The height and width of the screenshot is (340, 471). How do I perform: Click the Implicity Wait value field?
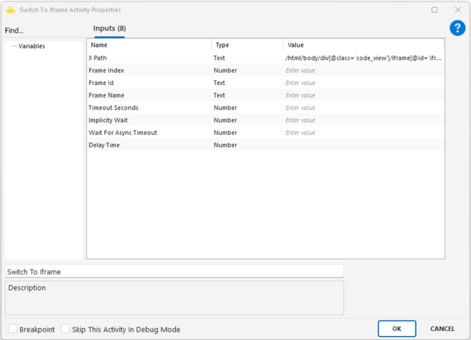click(363, 120)
